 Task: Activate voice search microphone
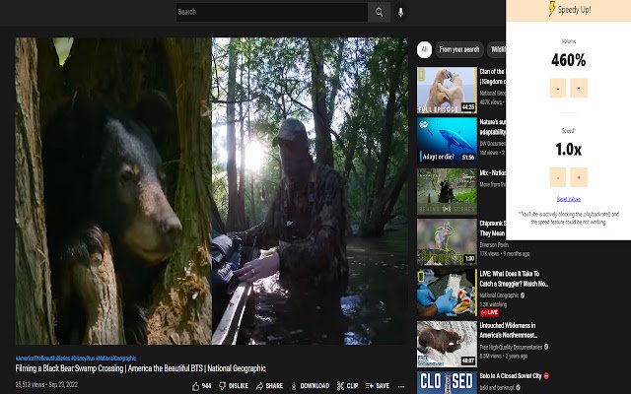tap(401, 12)
